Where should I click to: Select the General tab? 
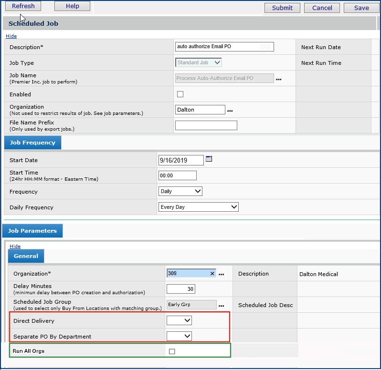point(26,256)
